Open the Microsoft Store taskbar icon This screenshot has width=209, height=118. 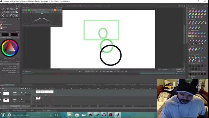(x=77, y=115)
